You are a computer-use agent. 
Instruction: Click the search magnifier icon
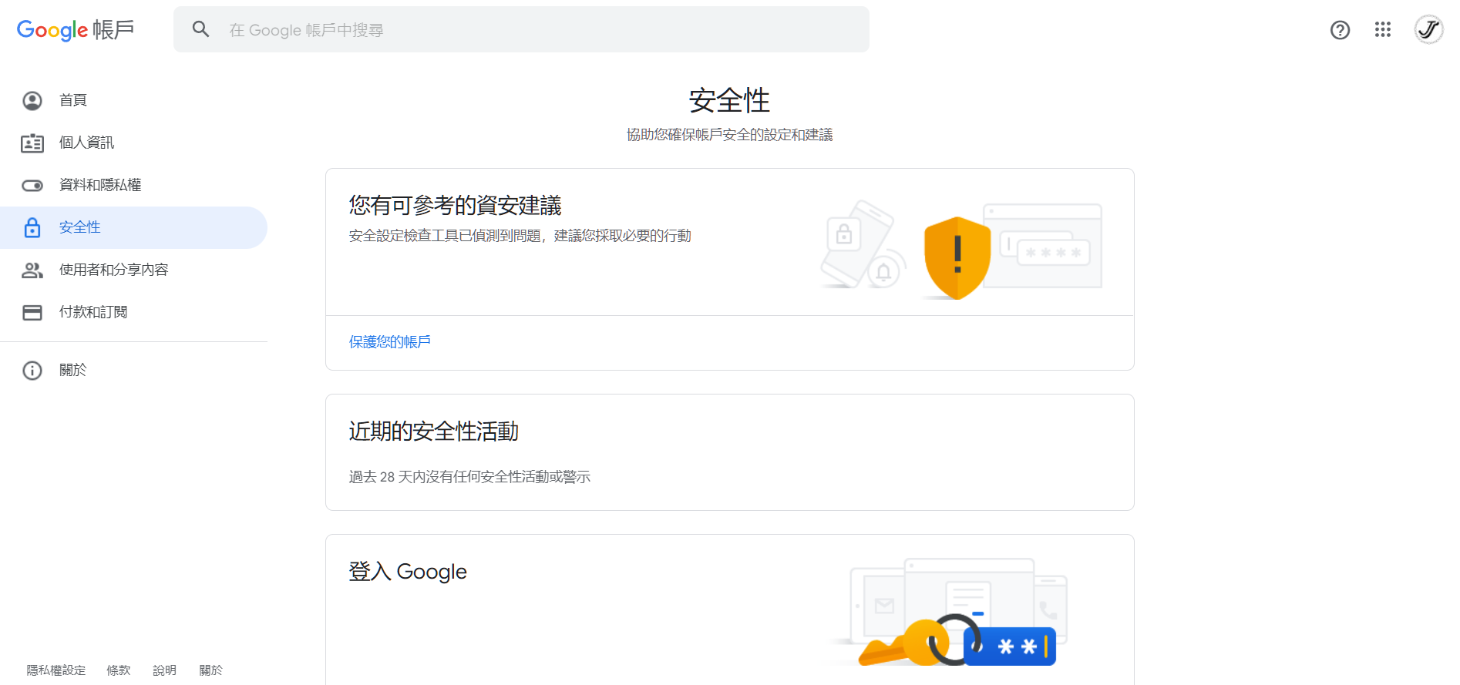(x=201, y=29)
